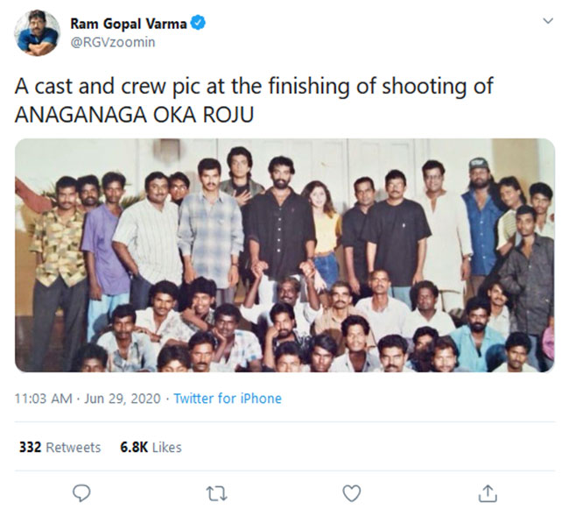Viewport: 569px width, 516px height.
Task: Open the Ram Gopal Varma display name
Action: pos(128,25)
